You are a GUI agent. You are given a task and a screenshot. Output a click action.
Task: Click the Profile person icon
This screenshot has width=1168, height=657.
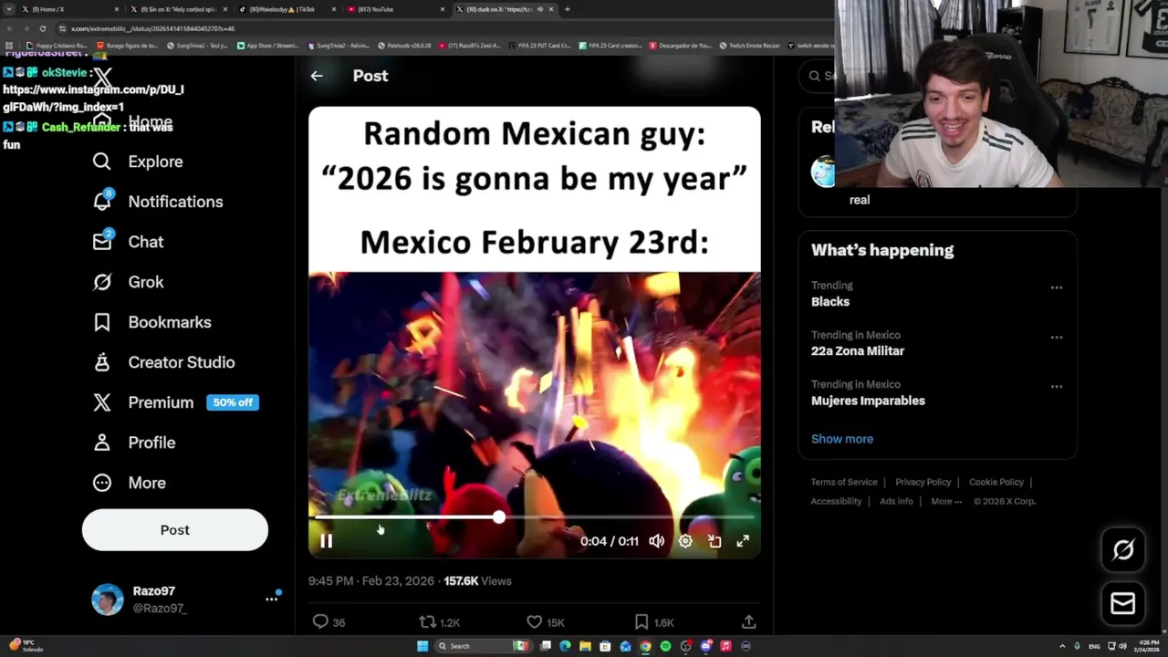[102, 443]
